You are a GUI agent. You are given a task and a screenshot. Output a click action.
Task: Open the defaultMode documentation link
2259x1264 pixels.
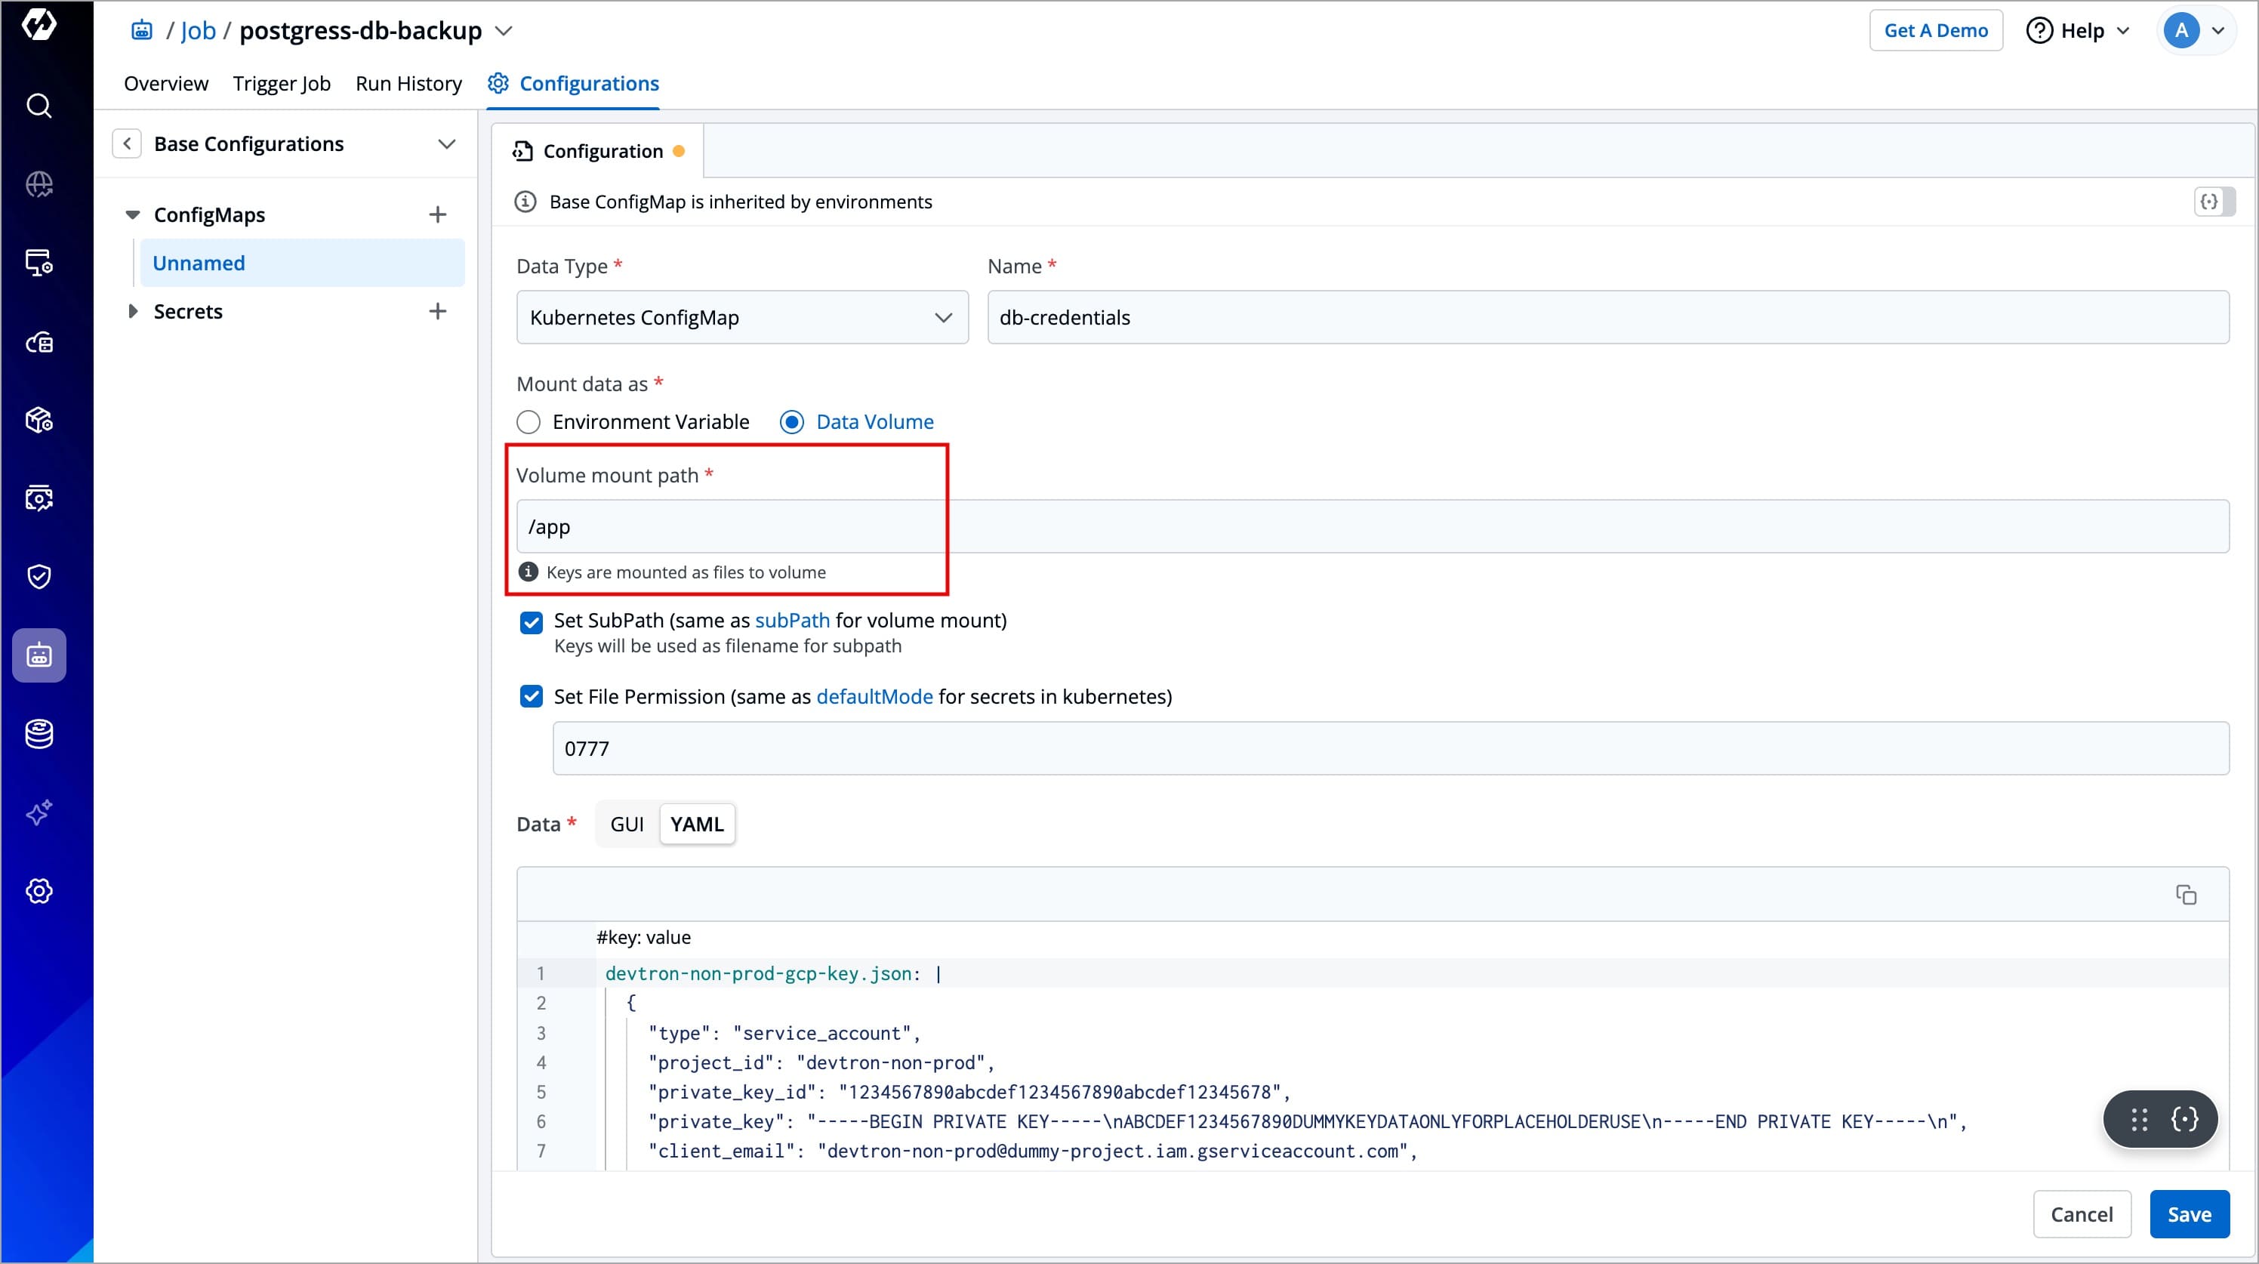tap(874, 696)
